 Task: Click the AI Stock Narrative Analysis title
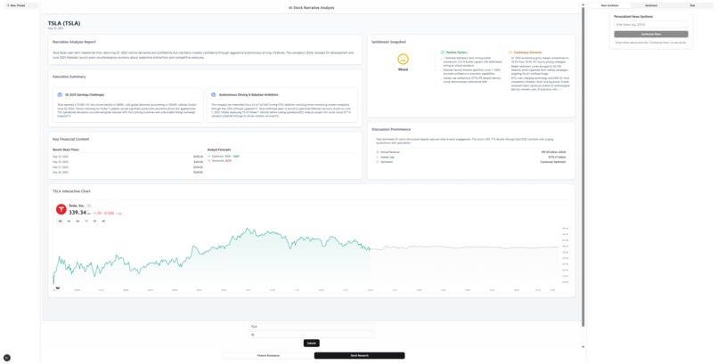(312, 8)
